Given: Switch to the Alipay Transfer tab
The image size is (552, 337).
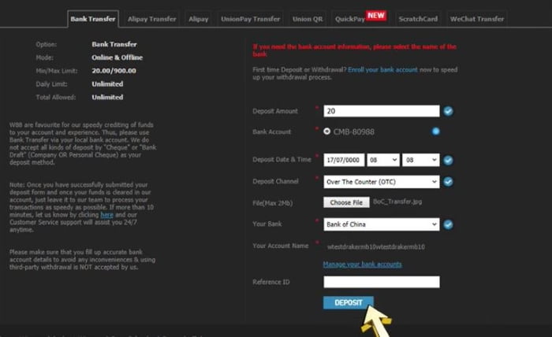Looking at the screenshot, I should click(x=151, y=19).
